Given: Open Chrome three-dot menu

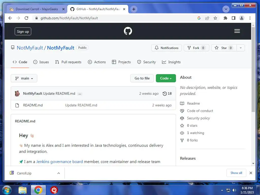Looking at the screenshot, I should point(250,18).
